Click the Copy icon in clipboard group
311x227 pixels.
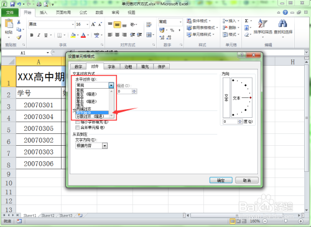19,30
